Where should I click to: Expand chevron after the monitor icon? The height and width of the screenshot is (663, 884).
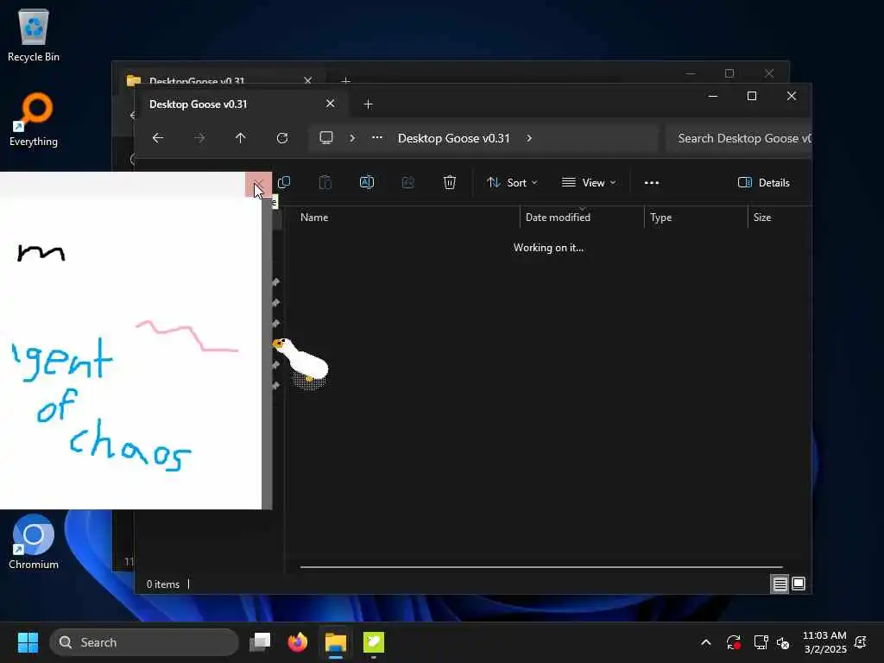pyautogui.click(x=352, y=138)
